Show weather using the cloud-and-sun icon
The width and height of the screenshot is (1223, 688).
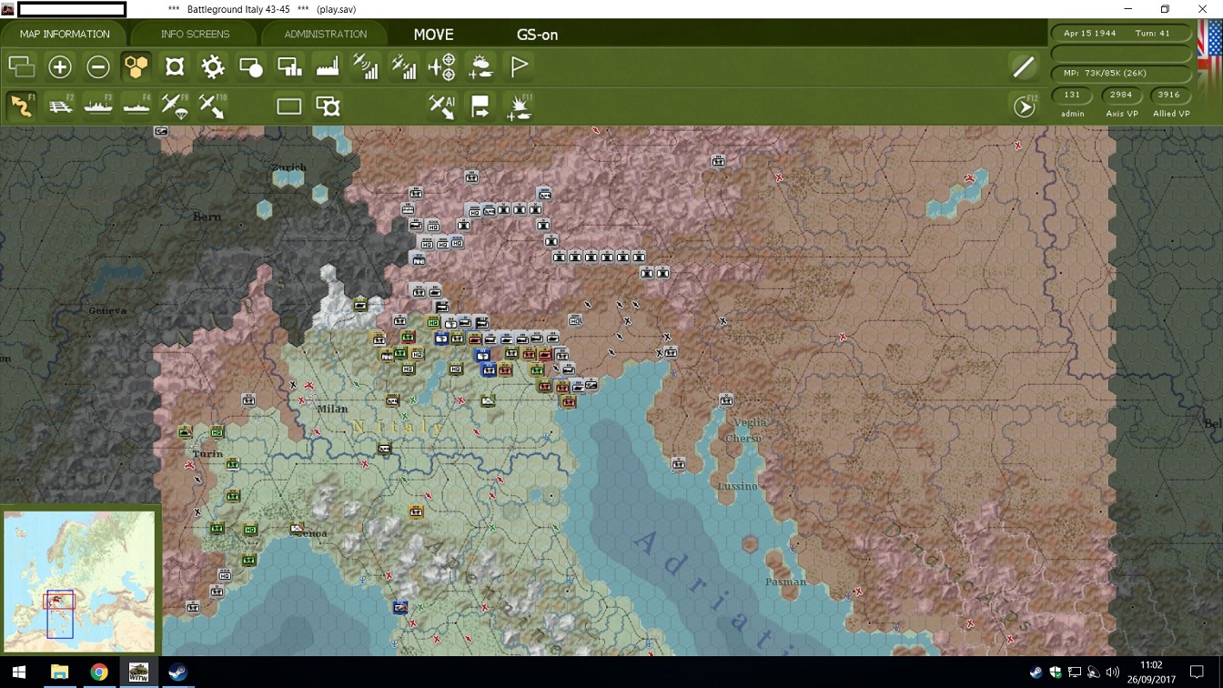tap(480, 66)
